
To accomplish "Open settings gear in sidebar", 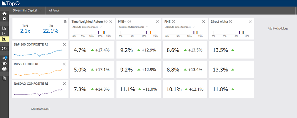I will (x=4, y=19).
